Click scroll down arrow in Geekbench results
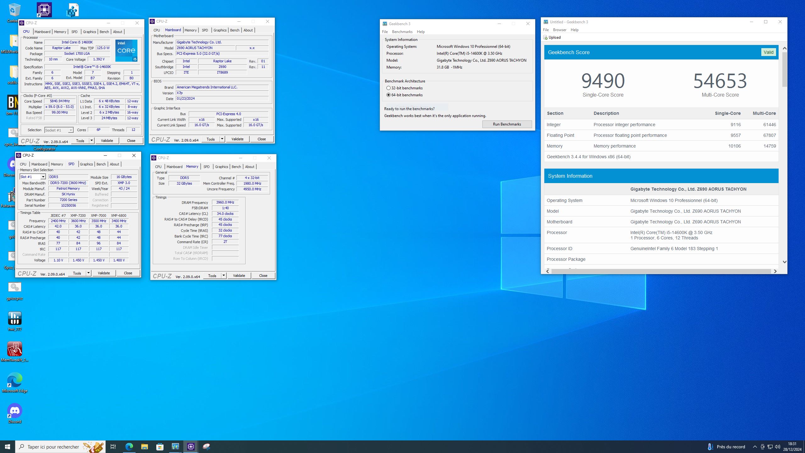Image resolution: width=805 pixels, height=453 pixels. [x=785, y=262]
